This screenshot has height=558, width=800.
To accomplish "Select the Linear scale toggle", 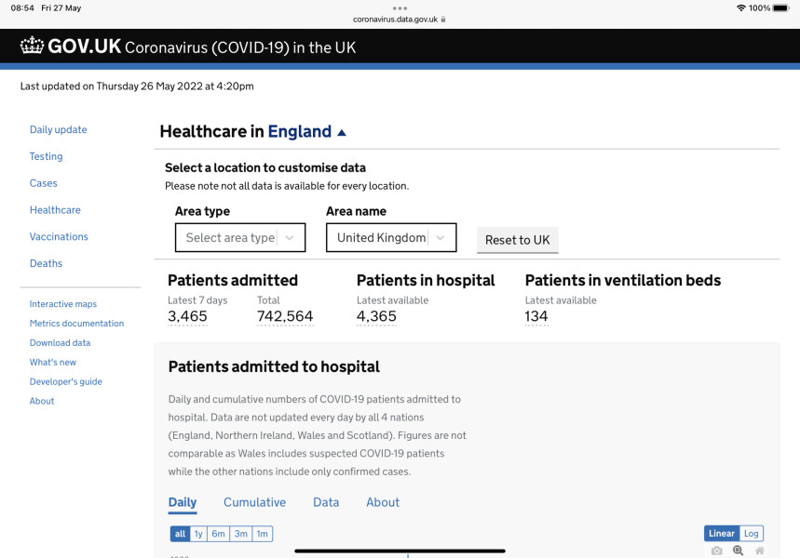I will pos(722,534).
